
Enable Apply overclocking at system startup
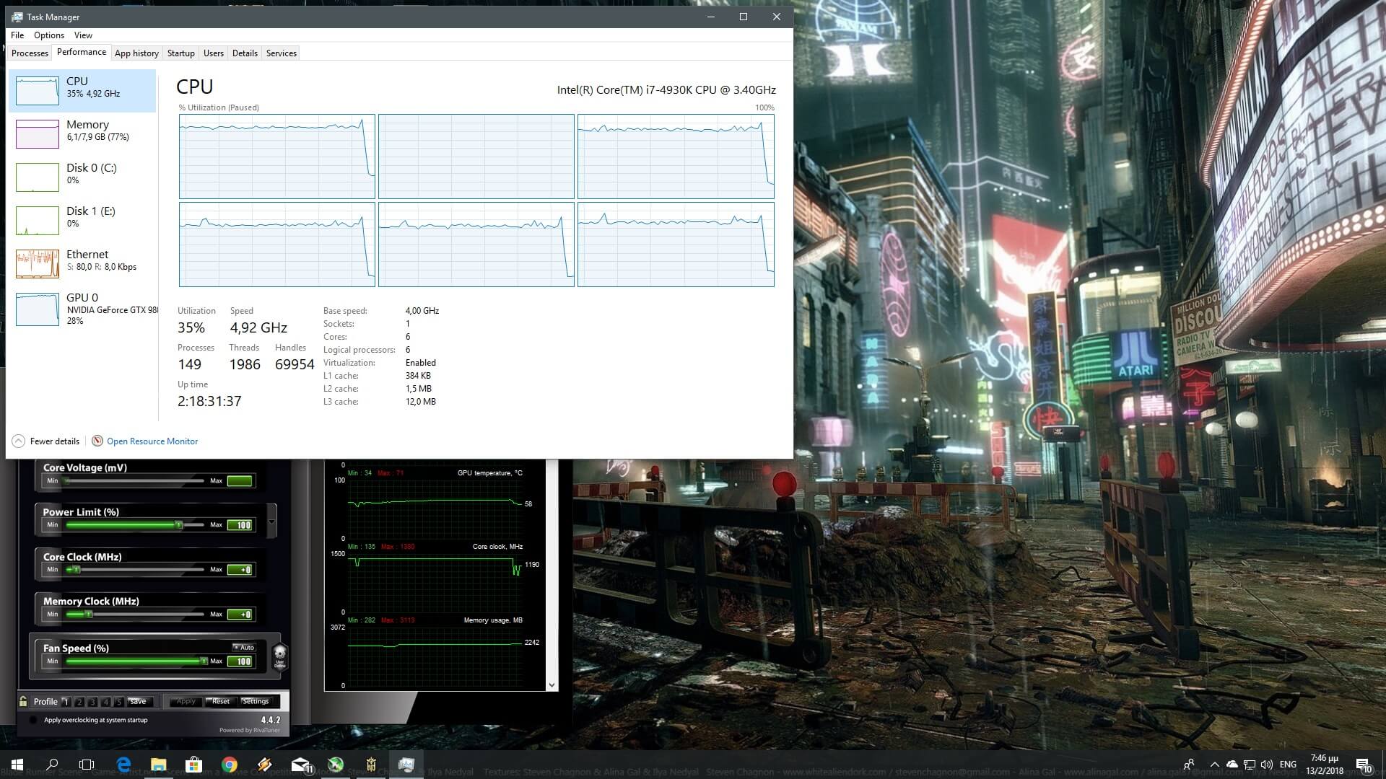coord(33,720)
